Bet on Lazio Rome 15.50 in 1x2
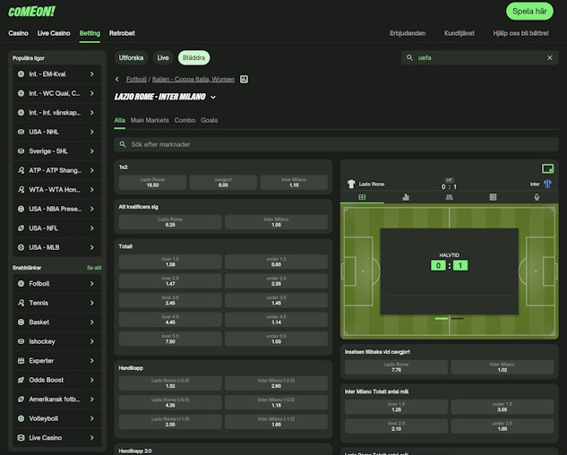This screenshot has width=567, height=455. (152, 183)
